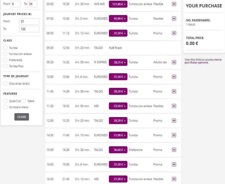225x184 pixels.
Task: Click plus icon on 11.03 MD row
Action: point(174,106)
